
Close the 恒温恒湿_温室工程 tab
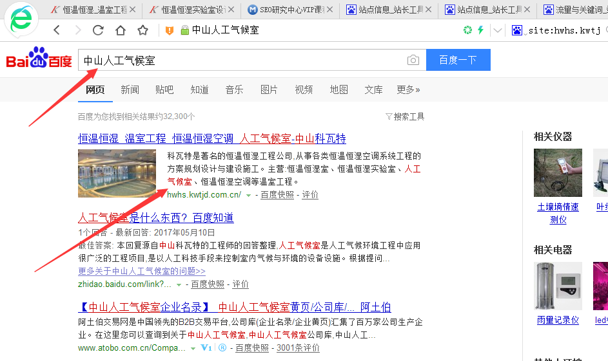[x=133, y=10]
